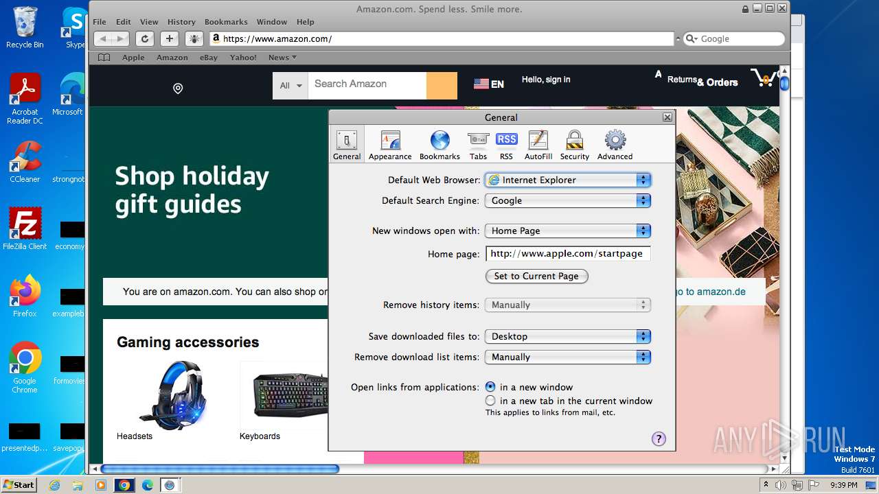Screen dimensions: 879x494
Task: Click Returns & Orders on Amazon
Action: pyautogui.click(x=703, y=81)
